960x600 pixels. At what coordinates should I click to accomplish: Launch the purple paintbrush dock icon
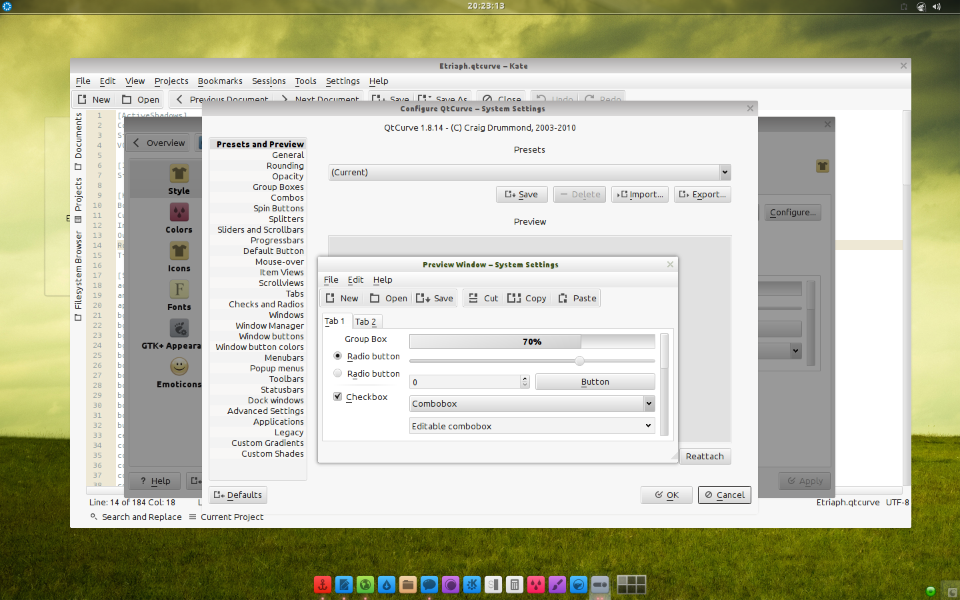[557, 585]
